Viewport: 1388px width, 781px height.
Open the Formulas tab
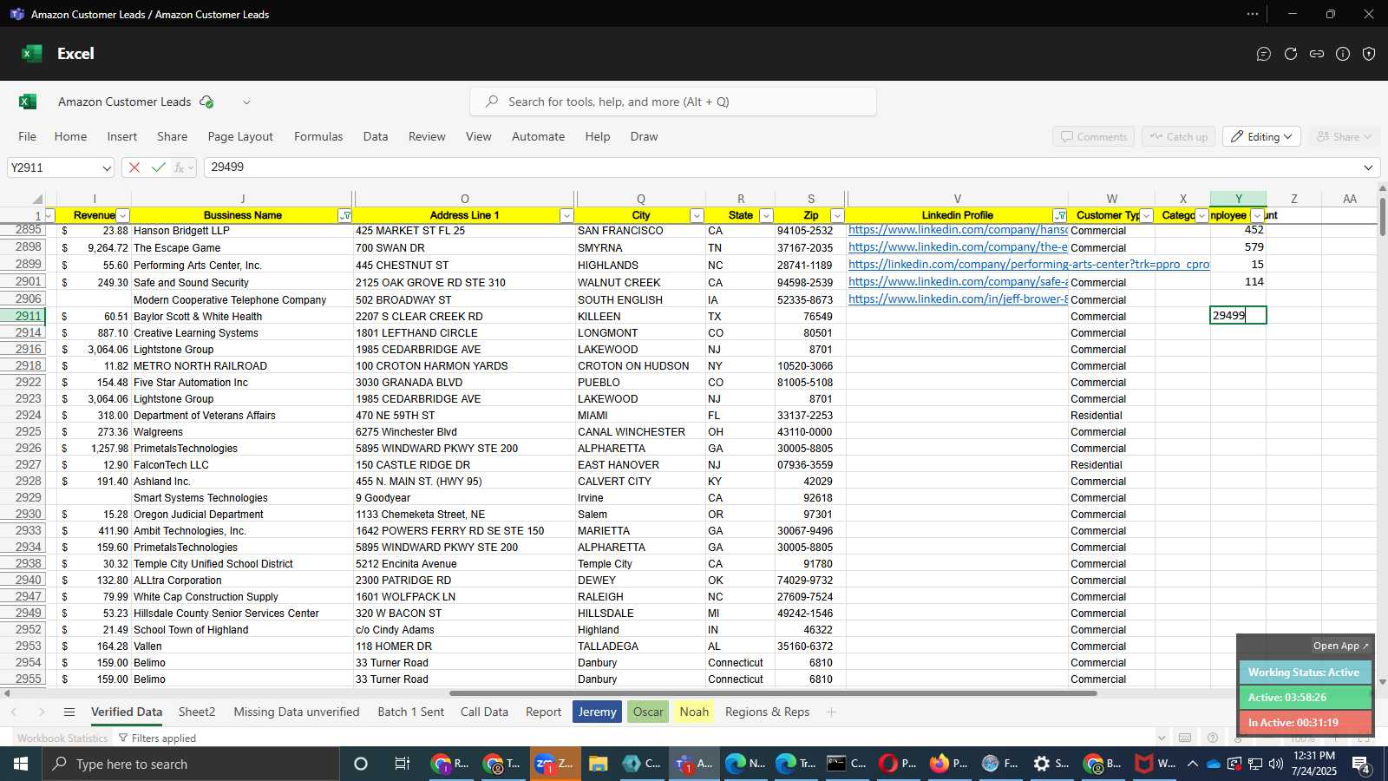318,136
